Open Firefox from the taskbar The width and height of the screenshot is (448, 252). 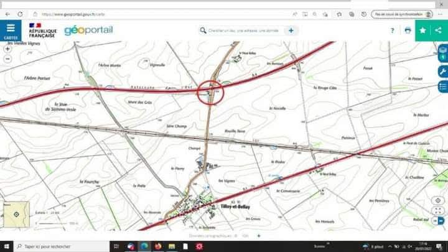click(157, 246)
